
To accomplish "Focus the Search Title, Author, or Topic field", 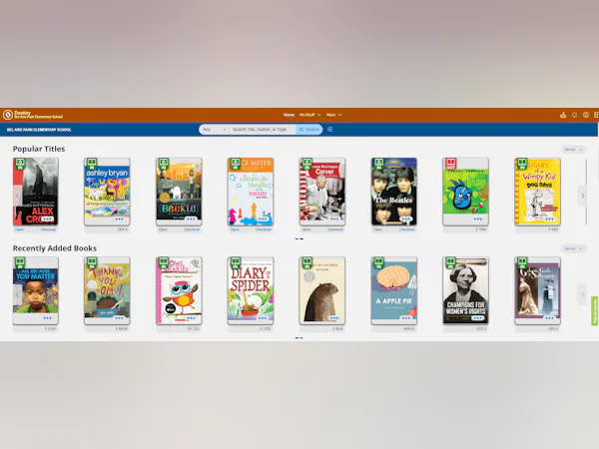I will [x=262, y=130].
